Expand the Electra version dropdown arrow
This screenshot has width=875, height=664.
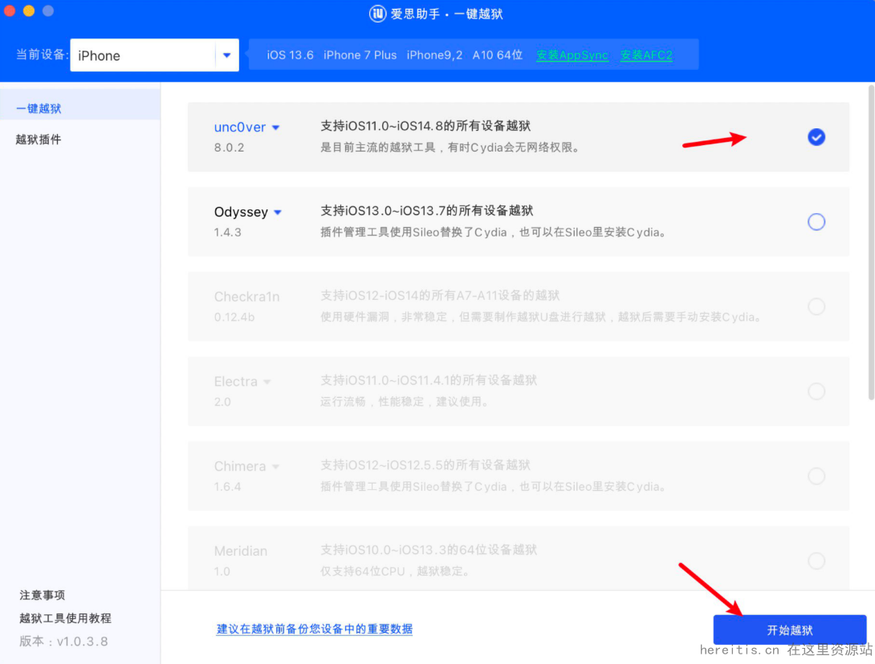point(267,382)
